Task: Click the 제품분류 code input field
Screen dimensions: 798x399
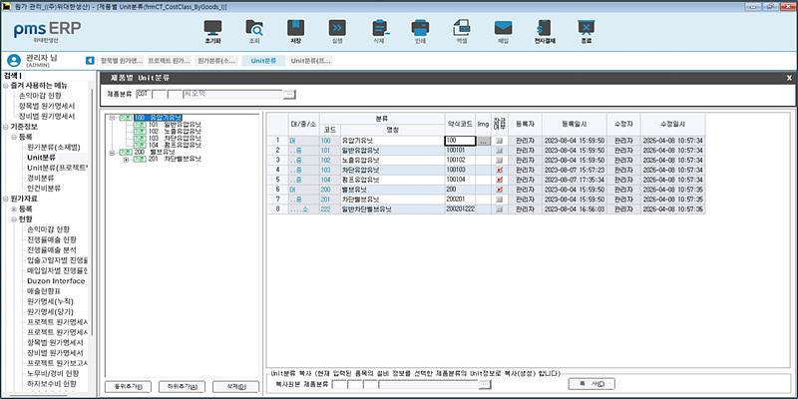Action: click(x=143, y=95)
